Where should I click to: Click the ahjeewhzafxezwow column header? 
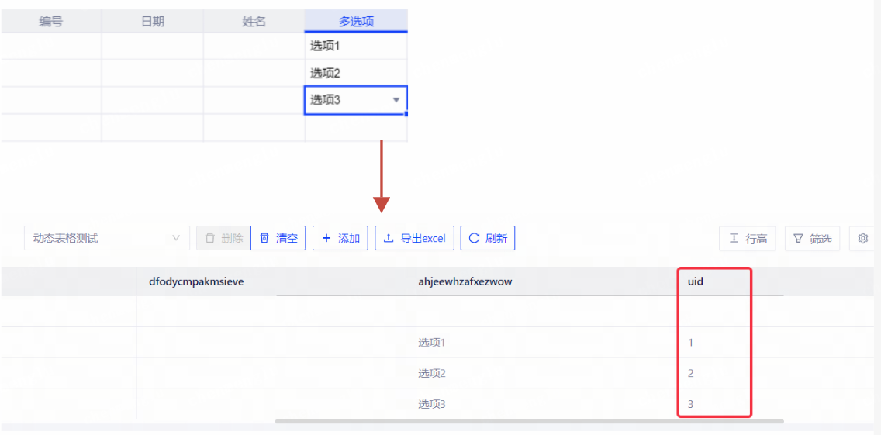[x=465, y=281]
